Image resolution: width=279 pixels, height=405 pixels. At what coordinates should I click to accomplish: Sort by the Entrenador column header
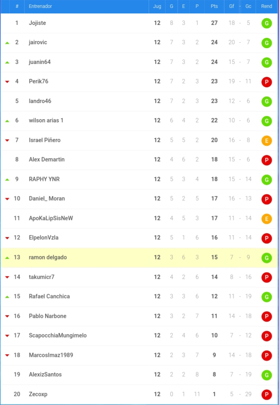40,6
